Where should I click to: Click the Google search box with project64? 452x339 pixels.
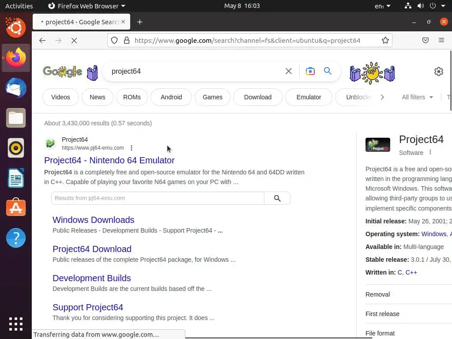point(196,71)
